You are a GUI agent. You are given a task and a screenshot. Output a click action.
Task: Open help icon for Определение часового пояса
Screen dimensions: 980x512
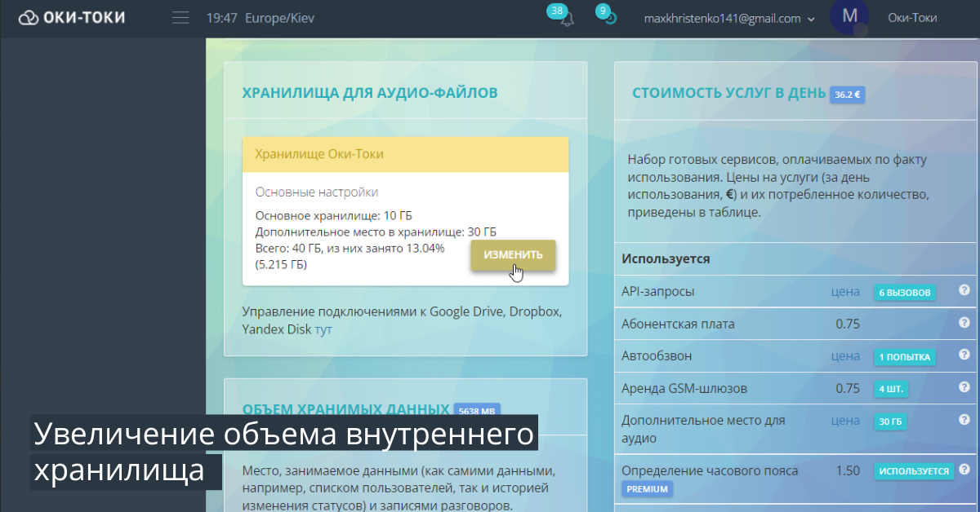pos(964,470)
